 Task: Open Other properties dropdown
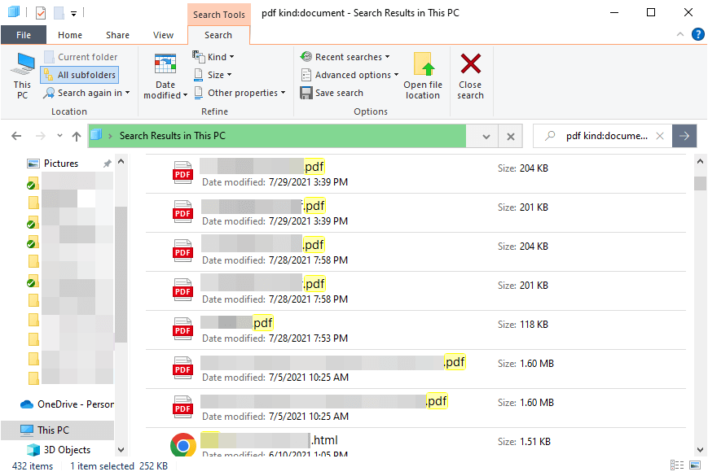pos(240,93)
